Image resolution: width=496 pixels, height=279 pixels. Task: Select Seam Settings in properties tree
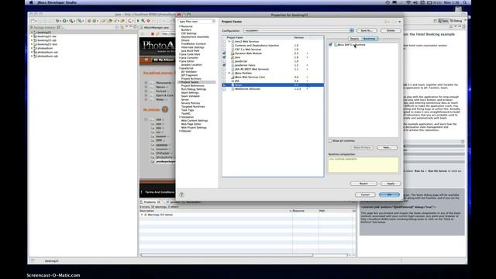[x=190, y=93]
